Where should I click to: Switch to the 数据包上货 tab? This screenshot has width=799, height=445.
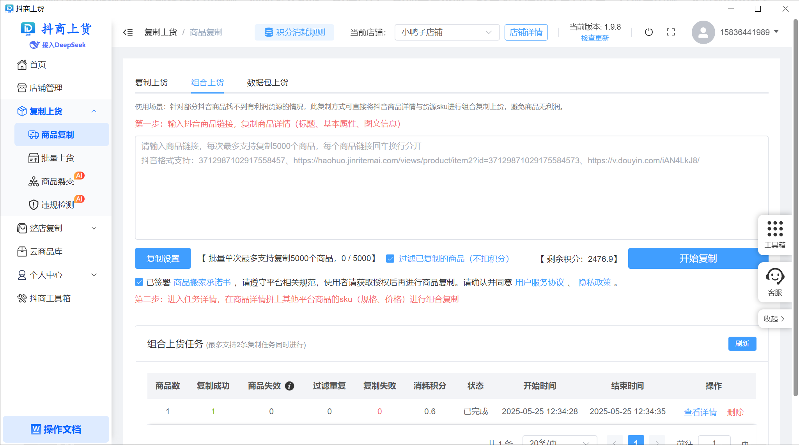267,82
